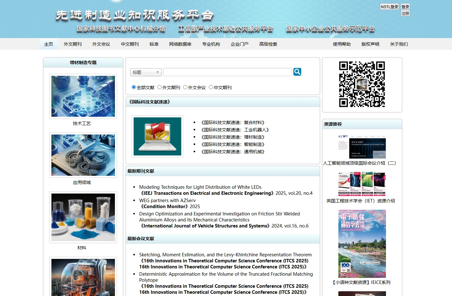Select the 外文期刊 radio button

[159, 87]
